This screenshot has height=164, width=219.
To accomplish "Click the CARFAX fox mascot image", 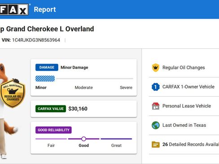I will click(9, 111).
